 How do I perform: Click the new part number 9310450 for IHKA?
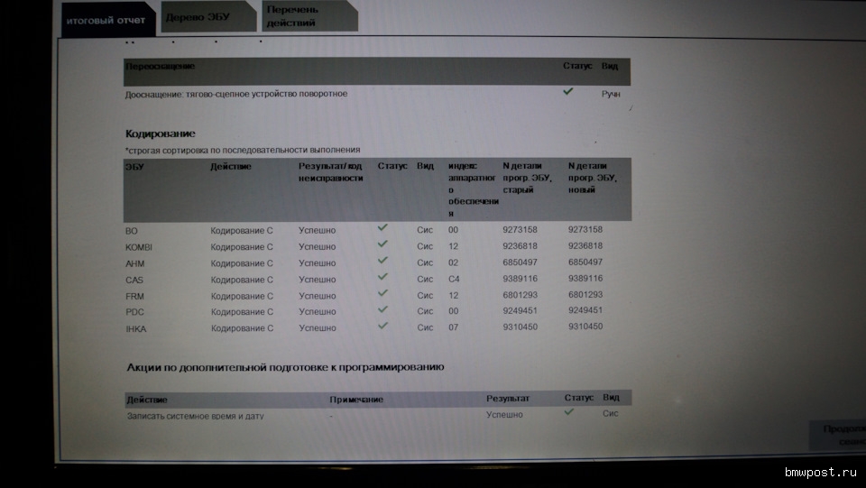(x=585, y=327)
